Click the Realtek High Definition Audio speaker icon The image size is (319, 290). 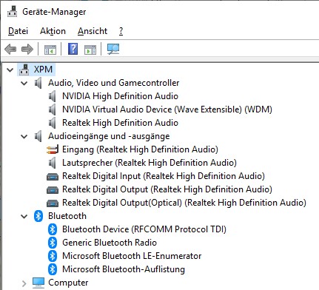pos(52,123)
